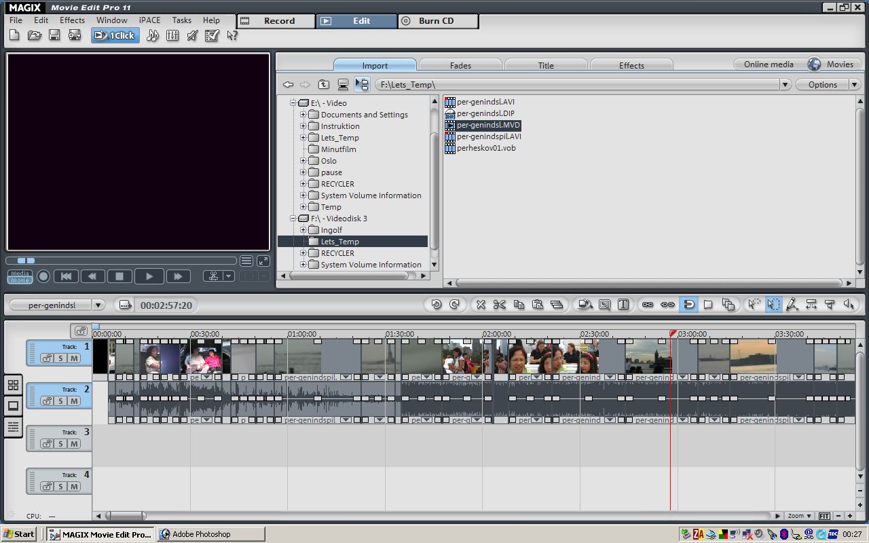The height and width of the screenshot is (543, 869).
Task: Open Online media
Action: (x=769, y=64)
